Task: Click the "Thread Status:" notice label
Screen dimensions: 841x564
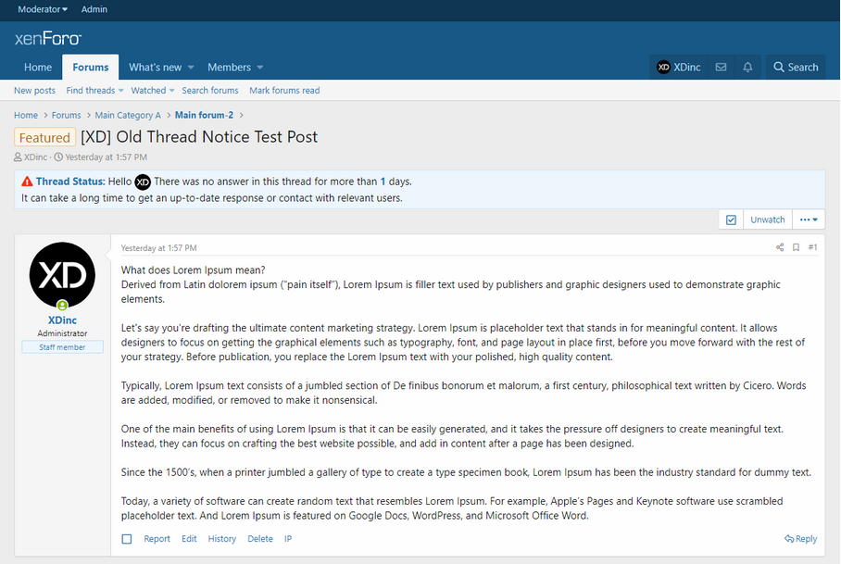Action: click(70, 182)
